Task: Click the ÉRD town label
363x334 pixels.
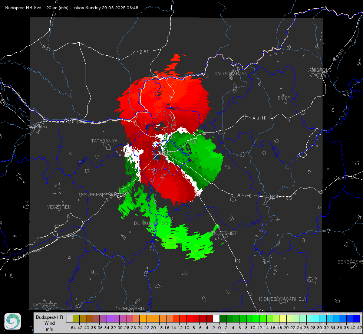Action: click(x=152, y=170)
